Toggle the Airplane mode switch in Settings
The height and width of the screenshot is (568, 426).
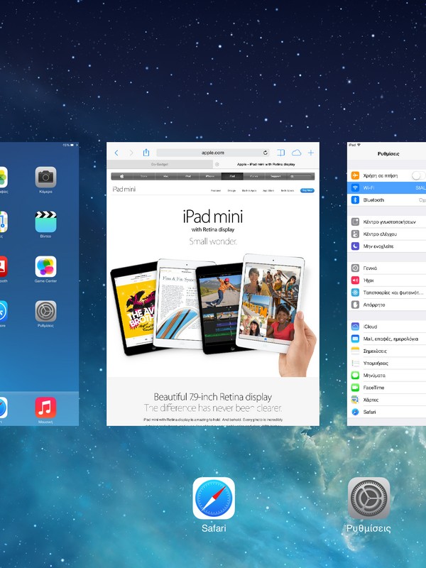[418, 175]
